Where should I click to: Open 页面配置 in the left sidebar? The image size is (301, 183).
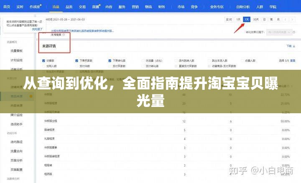click(16, 170)
